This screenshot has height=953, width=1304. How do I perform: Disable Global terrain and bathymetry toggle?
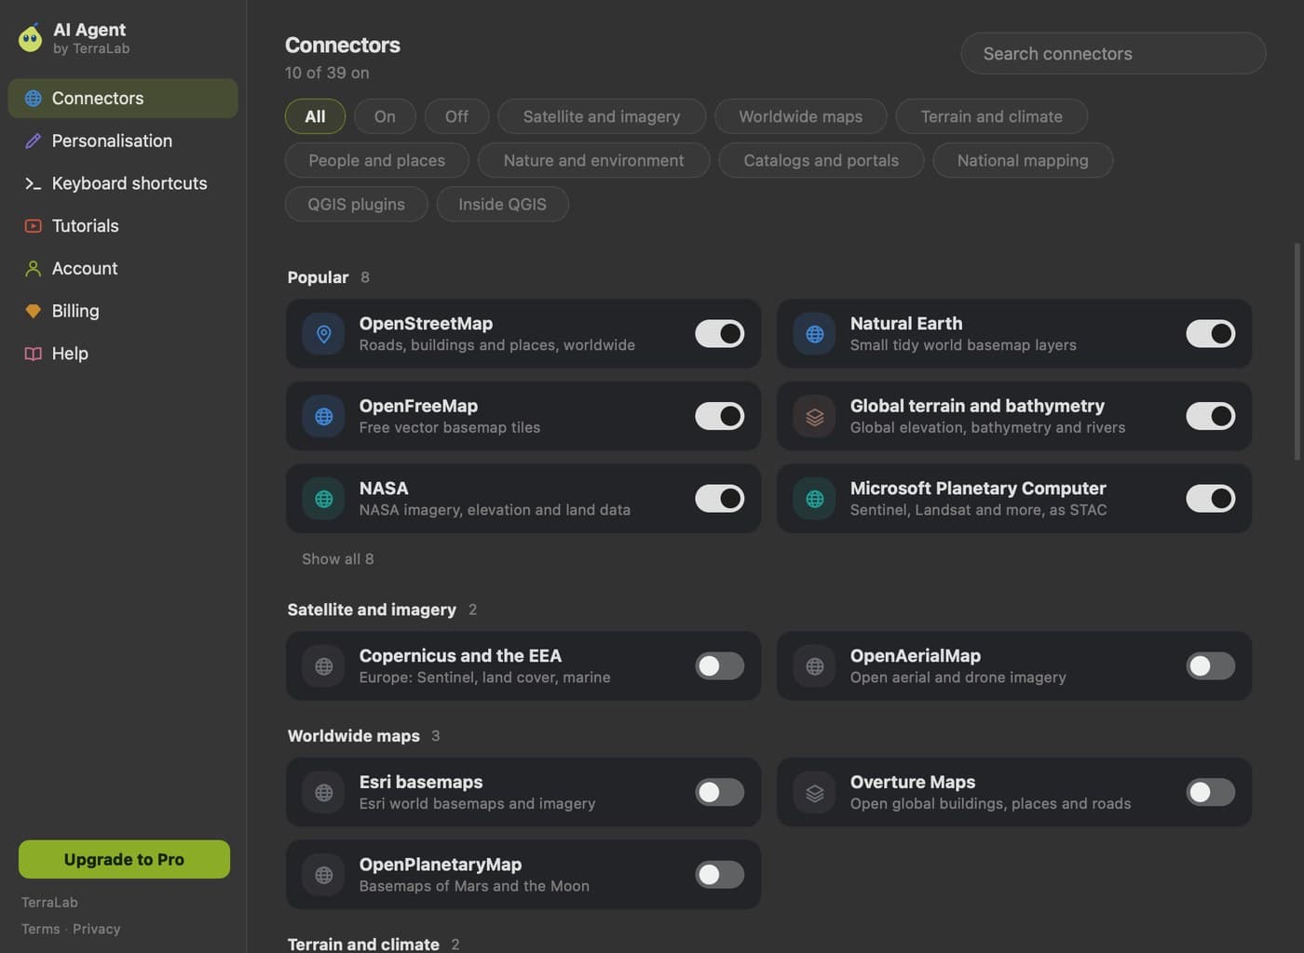[x=1211, y=416]
